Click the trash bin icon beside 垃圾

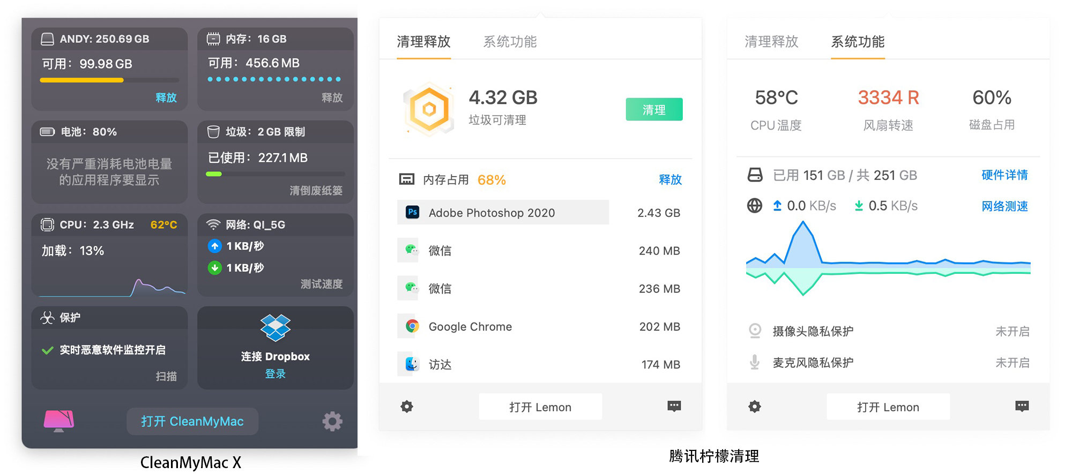tap(213, 132)
